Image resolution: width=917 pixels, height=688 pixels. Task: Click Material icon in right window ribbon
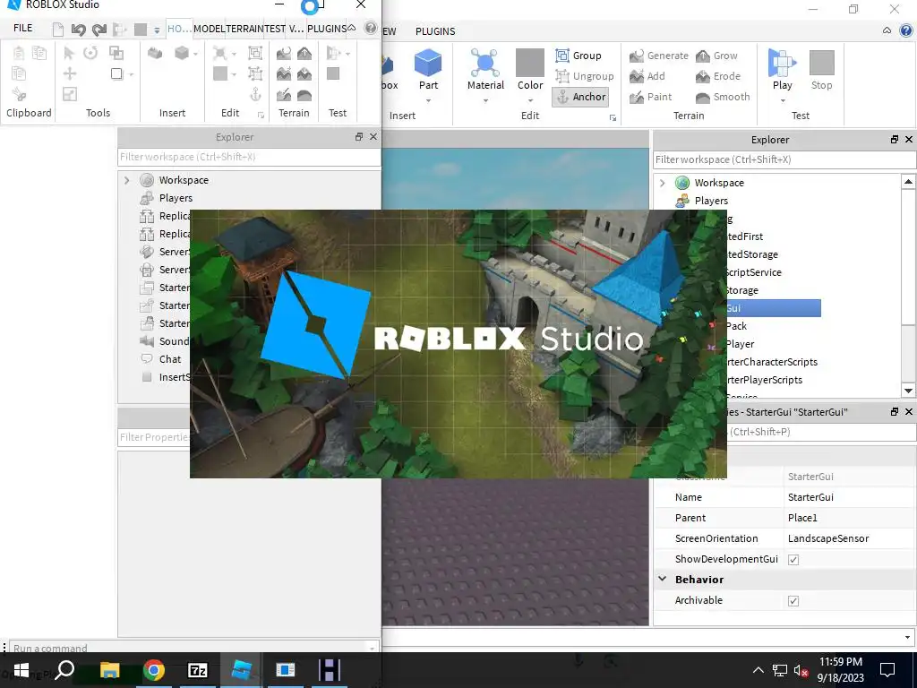pyautogui.click(x=484, y=64)
